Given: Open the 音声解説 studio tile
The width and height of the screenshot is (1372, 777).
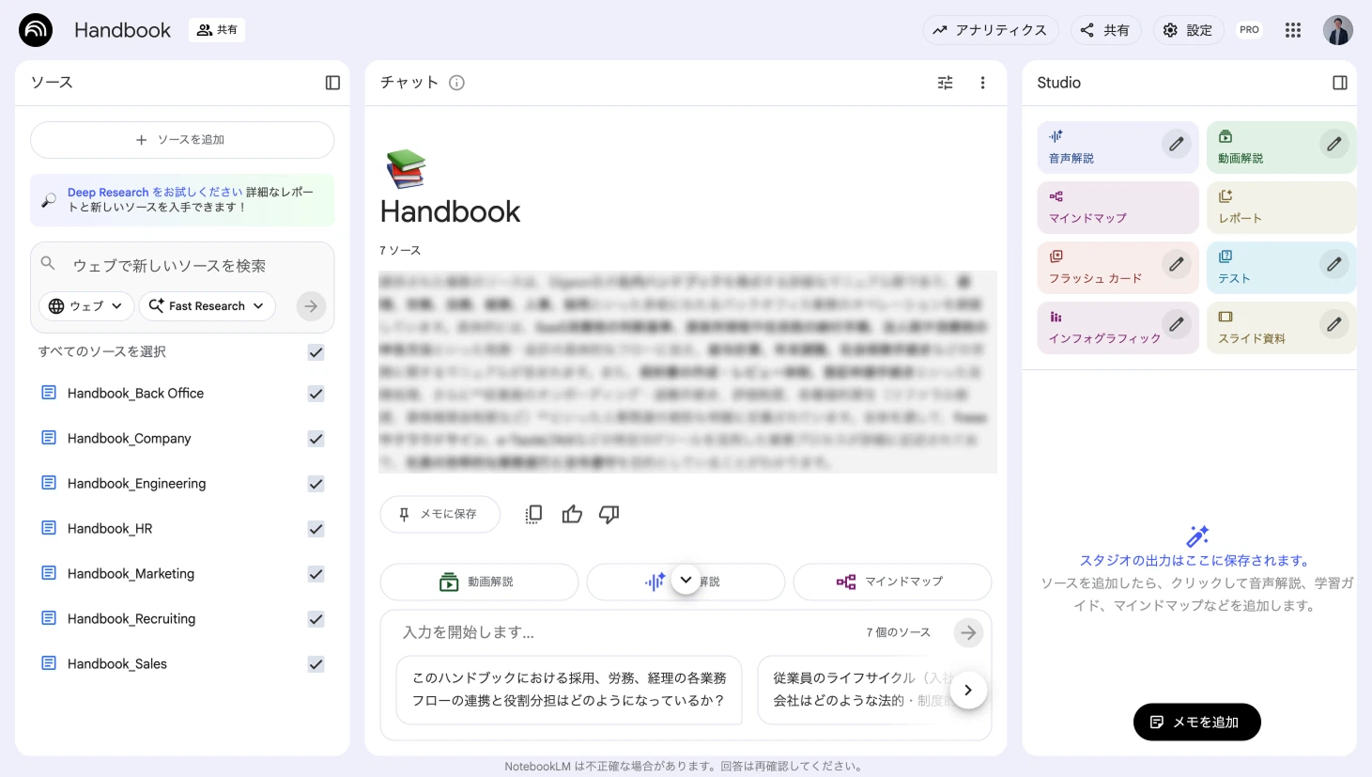Looking at the screenshot, I should 1118,148.
